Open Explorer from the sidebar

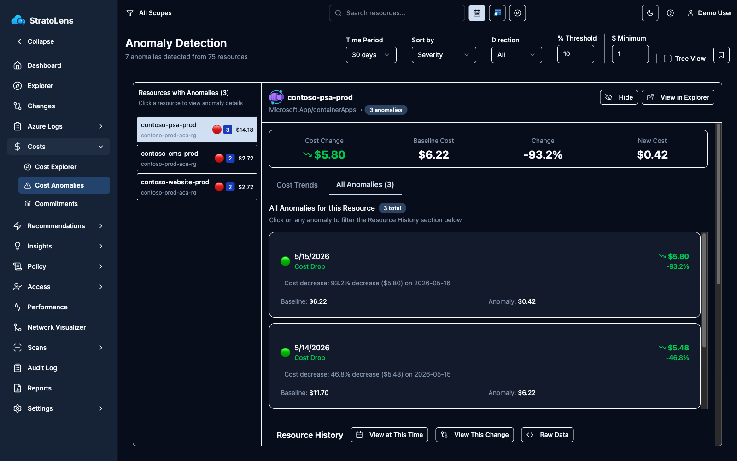point(58,86)
